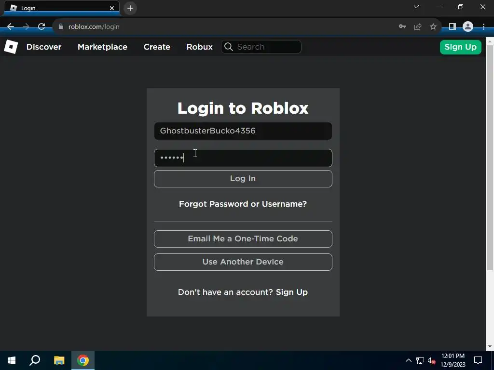Select Use Another Device button
Image resolution: width=494 pixels, height=370 pixels.
pyautogui.click(x=243, y=262)
